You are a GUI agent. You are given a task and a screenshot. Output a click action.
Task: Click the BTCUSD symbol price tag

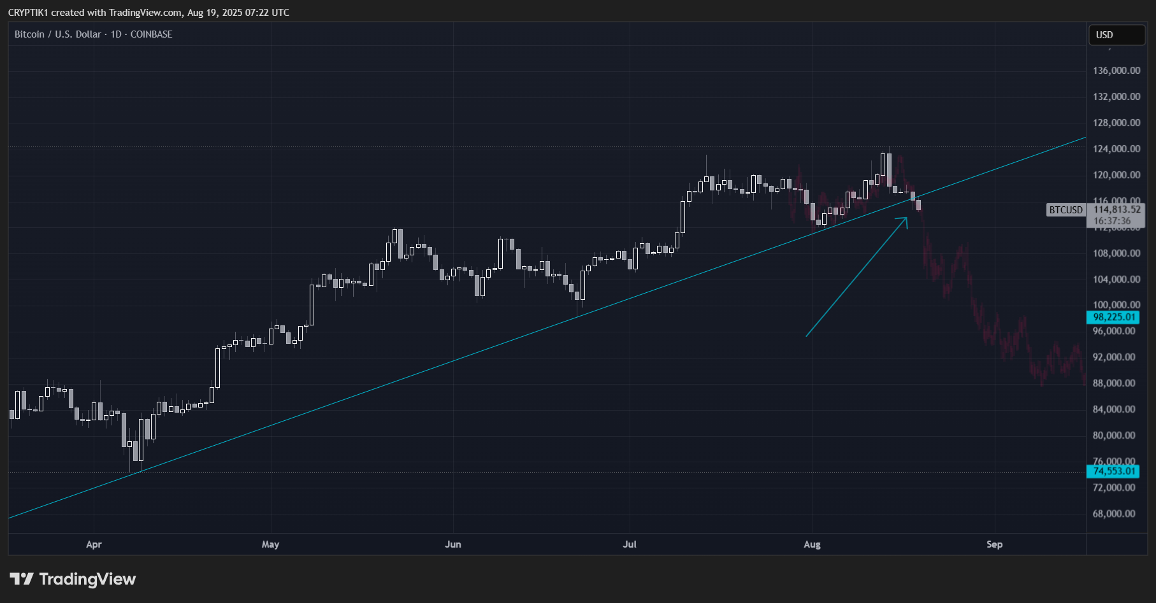tap(1066, 209)
